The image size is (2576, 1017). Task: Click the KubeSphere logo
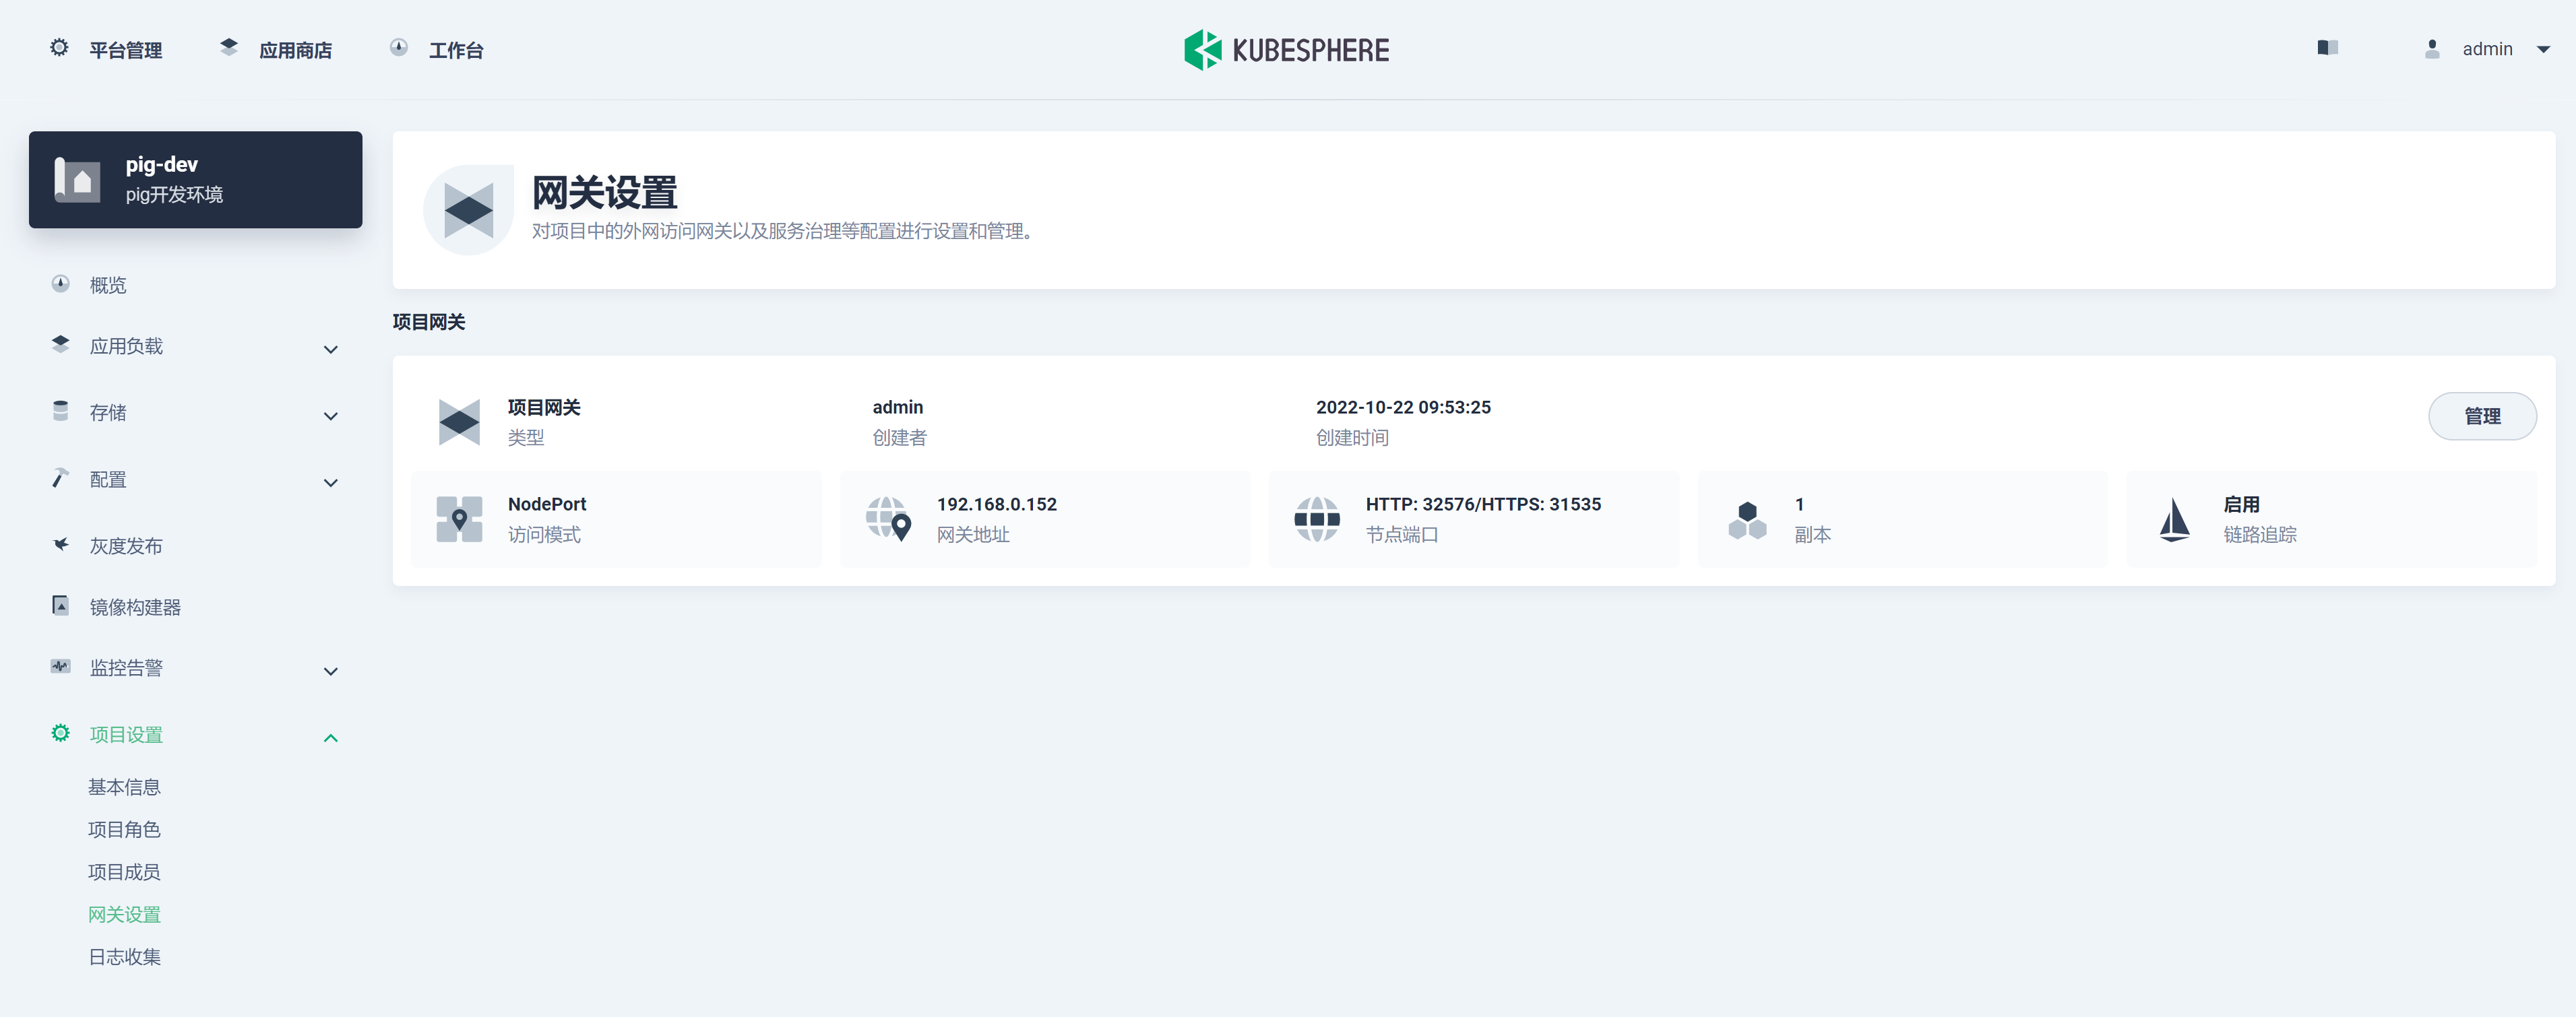pyautogui.click(x=1286, y=50)
